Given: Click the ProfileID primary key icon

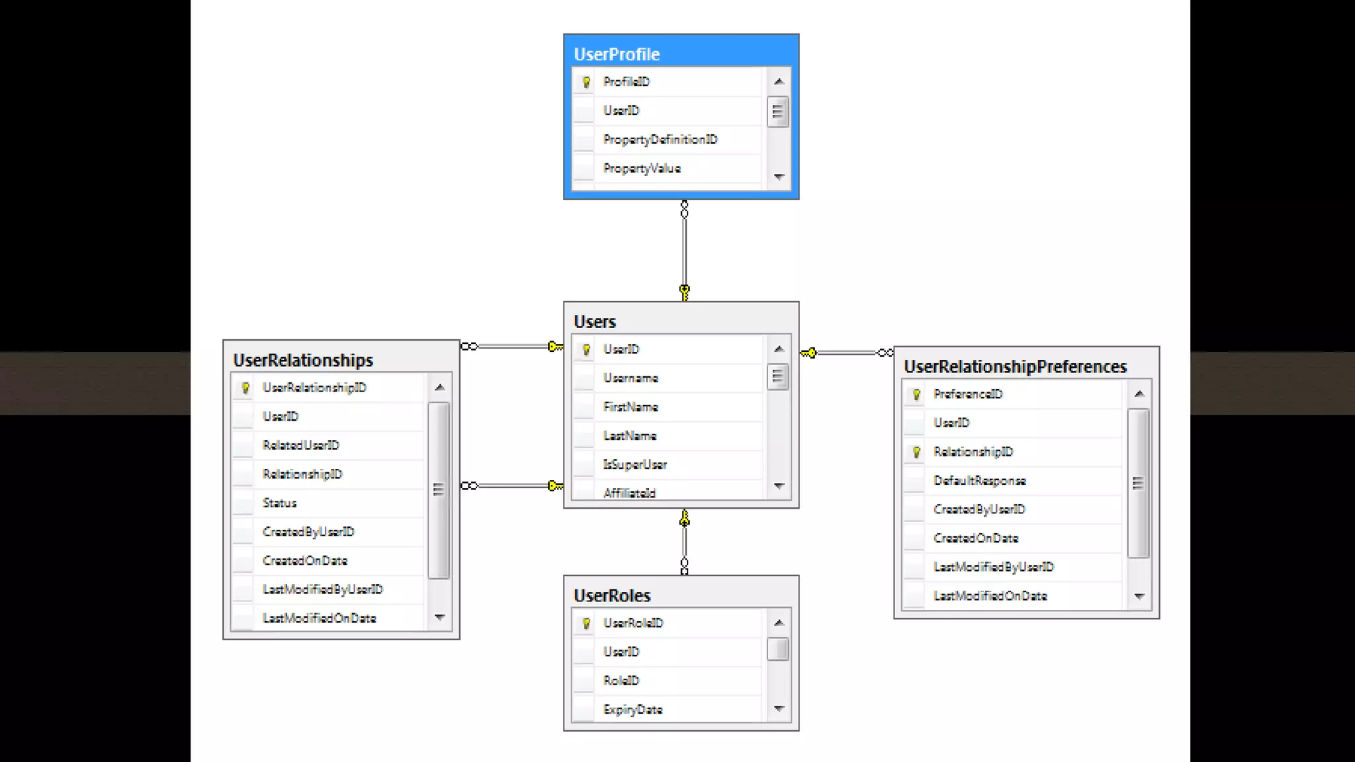Looking at the screenshot, I should tap(586, 82).
